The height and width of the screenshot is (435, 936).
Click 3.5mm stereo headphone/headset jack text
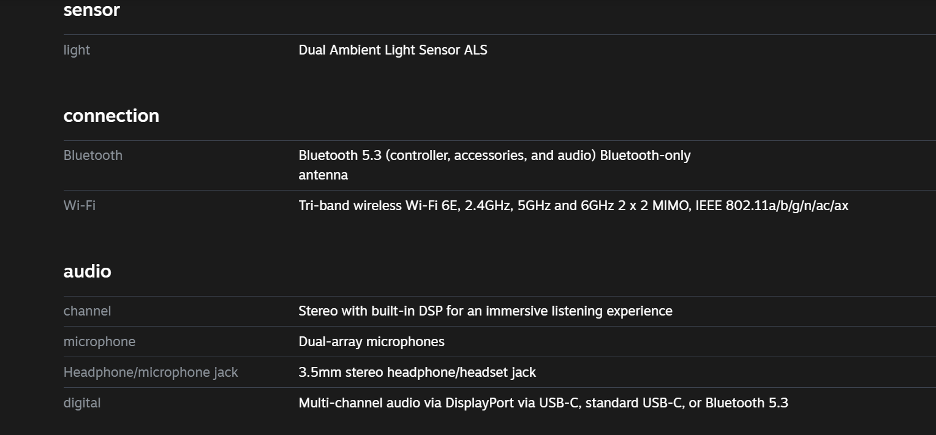(417, 373)
